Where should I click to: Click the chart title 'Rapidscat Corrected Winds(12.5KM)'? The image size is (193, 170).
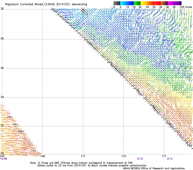click(30, 4)
